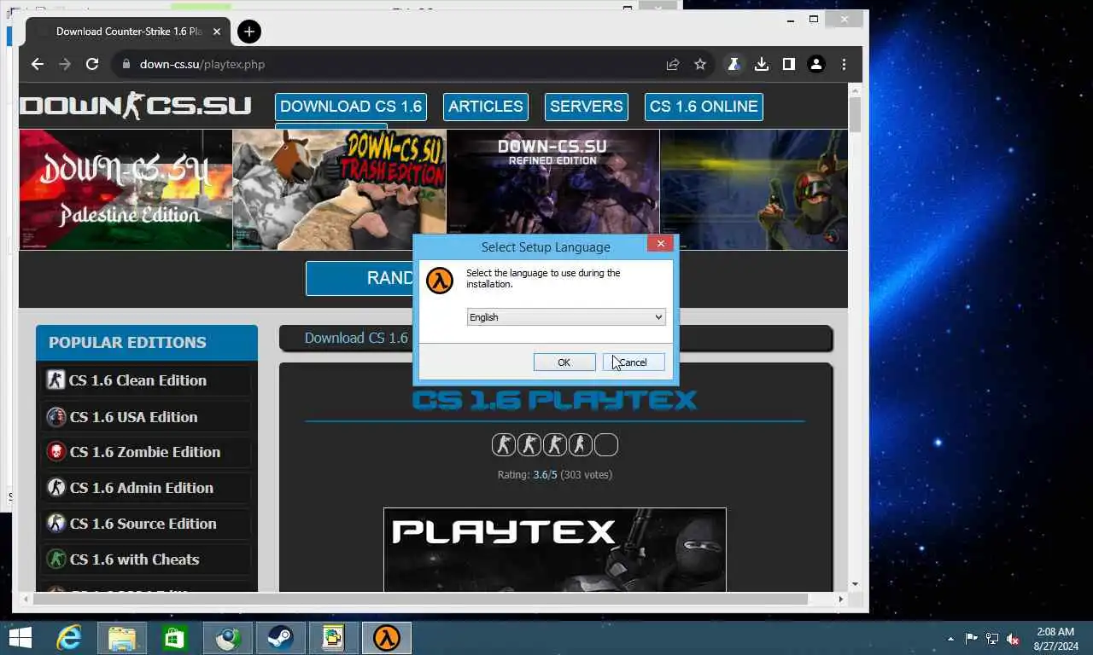Click the muted volume tray icon
Viewport: 1093px width, 655px height.
tap(1013, 639)
